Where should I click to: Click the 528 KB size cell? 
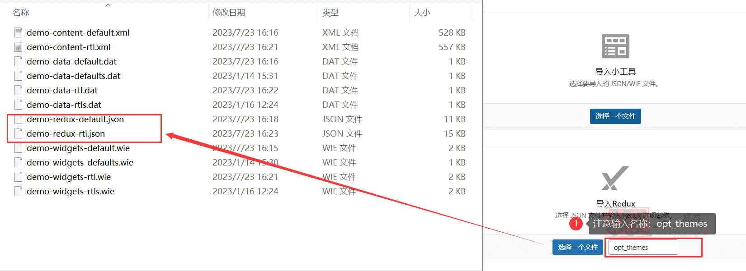452,32
